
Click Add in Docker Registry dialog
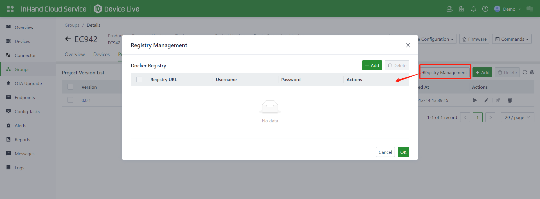point(372,65)
